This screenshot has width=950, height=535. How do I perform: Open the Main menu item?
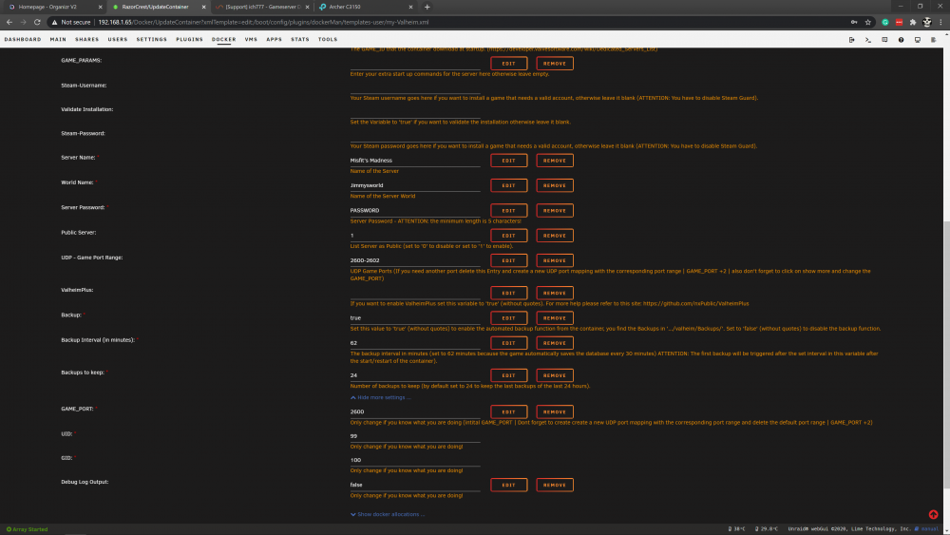pyautogui.click(x=58, y=39)
